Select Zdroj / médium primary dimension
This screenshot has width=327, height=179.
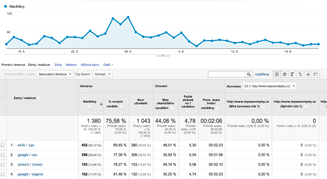point(39,65)
